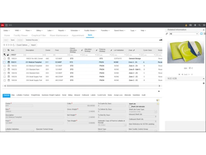Image resolution: width=206 pixels, height=155 pixels.
Task: Open Classic Allocation Strategy filter dropdown
Action: (x=76, y=55)
